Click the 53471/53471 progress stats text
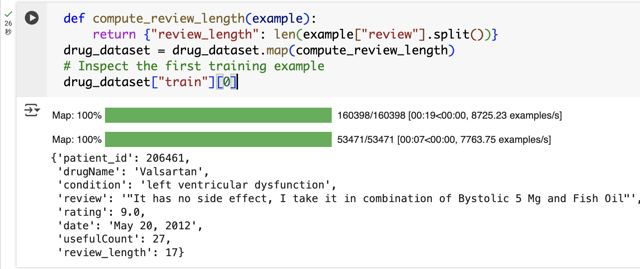This screenshot has height=269, width=640. (x=444, y=139)
